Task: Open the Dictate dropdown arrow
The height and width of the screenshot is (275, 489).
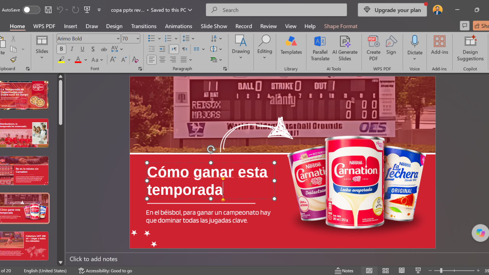Action: click(x=415, y=59)
